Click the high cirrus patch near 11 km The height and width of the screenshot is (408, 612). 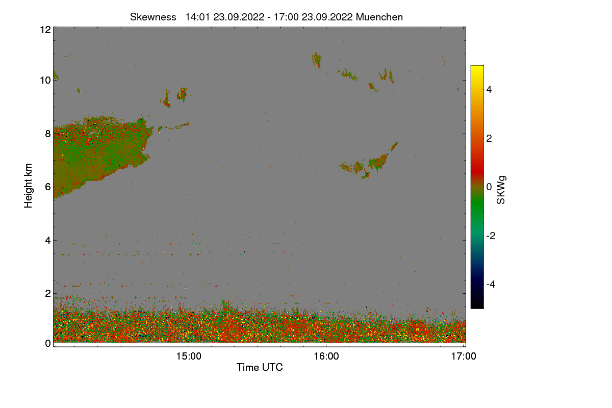(x=317, y=60)
